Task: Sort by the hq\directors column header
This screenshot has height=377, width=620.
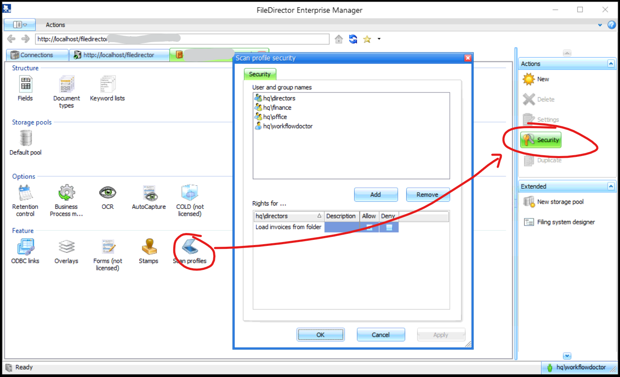Action: pyautogui.click(x=289, y=216)
